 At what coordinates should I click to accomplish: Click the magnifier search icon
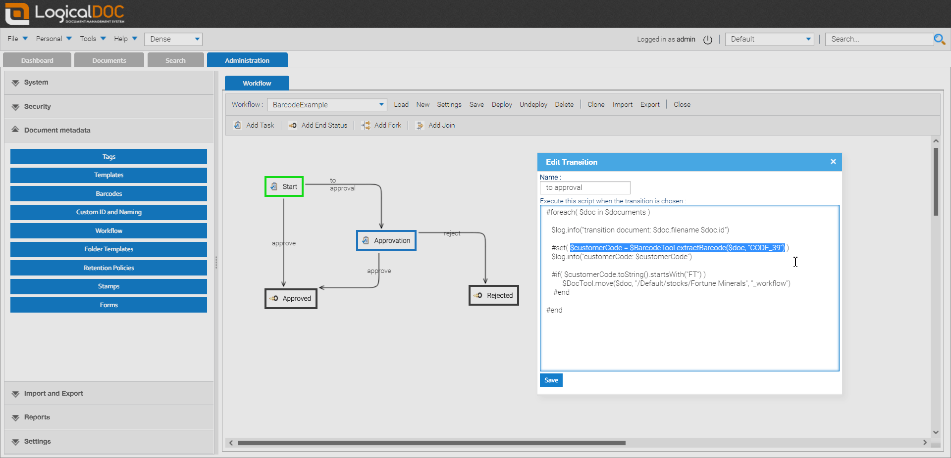pyautogui.click(x=939, y=39)
